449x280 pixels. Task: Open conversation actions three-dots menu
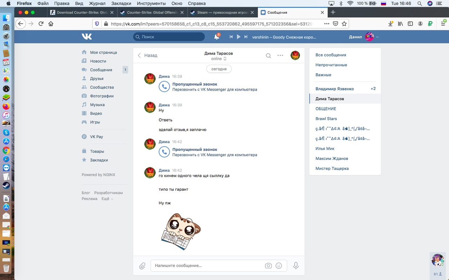[280, 55]
